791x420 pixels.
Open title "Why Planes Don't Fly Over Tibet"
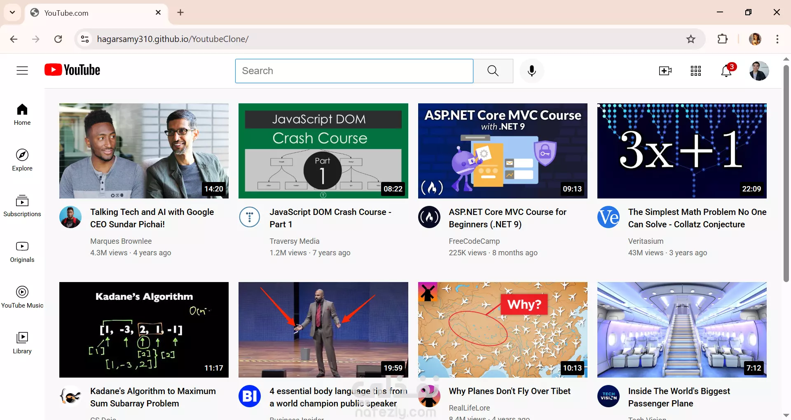click(510, 391)
